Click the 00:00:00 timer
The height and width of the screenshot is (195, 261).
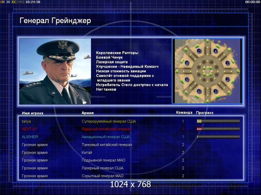[x=253, y=2]
